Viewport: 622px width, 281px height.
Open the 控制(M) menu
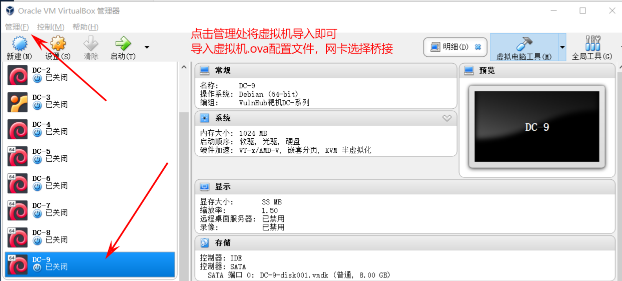tap(51, 27)
